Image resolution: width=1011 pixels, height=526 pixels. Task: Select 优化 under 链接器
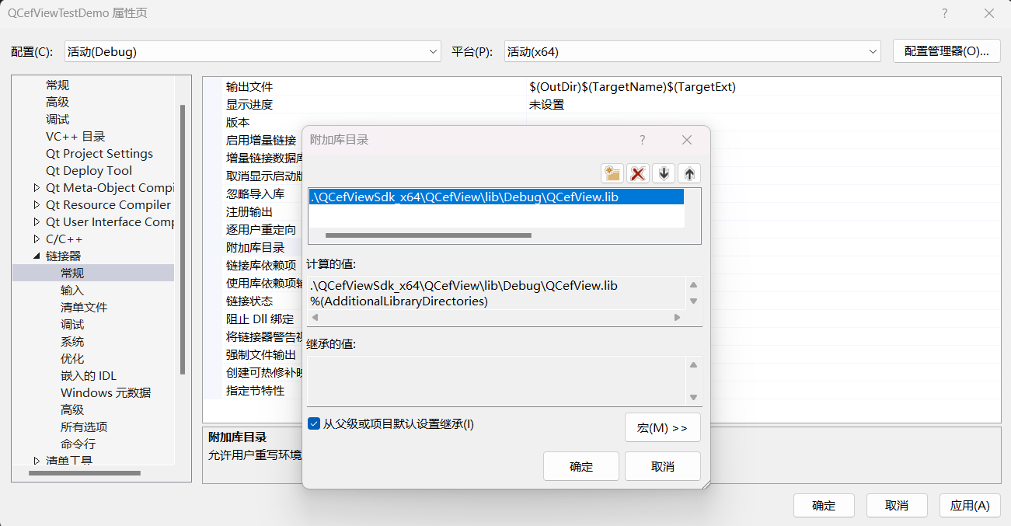[72, 359]
